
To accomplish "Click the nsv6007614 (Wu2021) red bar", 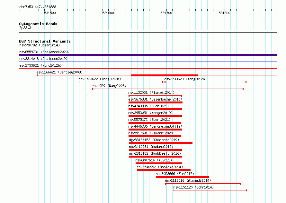I will pos(159,163).
